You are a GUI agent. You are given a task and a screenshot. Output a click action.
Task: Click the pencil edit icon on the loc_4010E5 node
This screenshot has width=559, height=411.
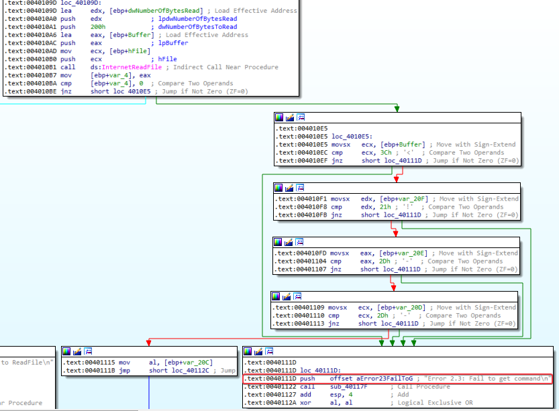(x=290, y=117)
